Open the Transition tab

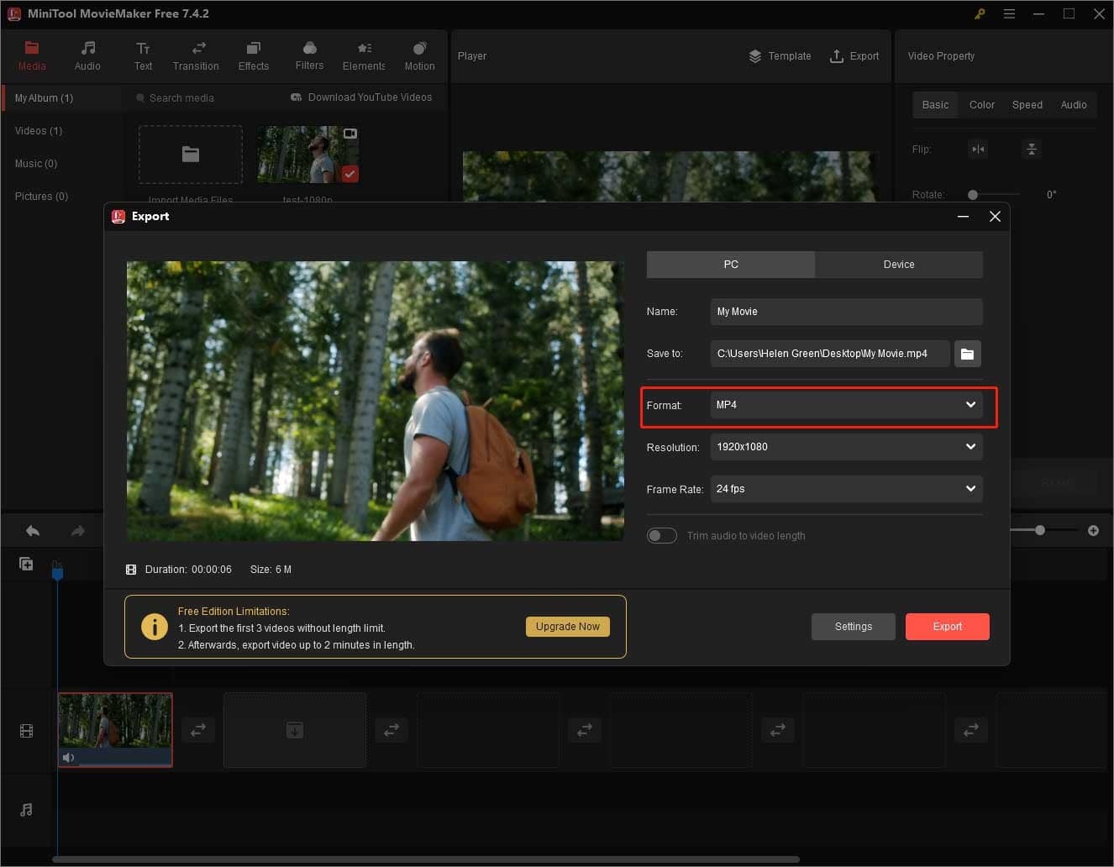click(196, 55)
